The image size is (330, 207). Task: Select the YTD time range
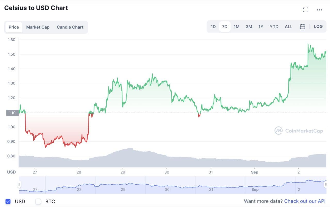pos(274,27)
